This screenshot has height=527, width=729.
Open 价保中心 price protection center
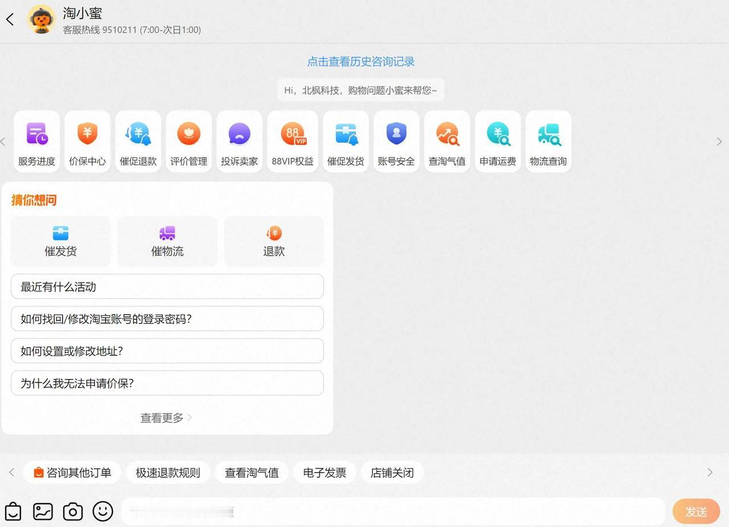pos(87,141)
